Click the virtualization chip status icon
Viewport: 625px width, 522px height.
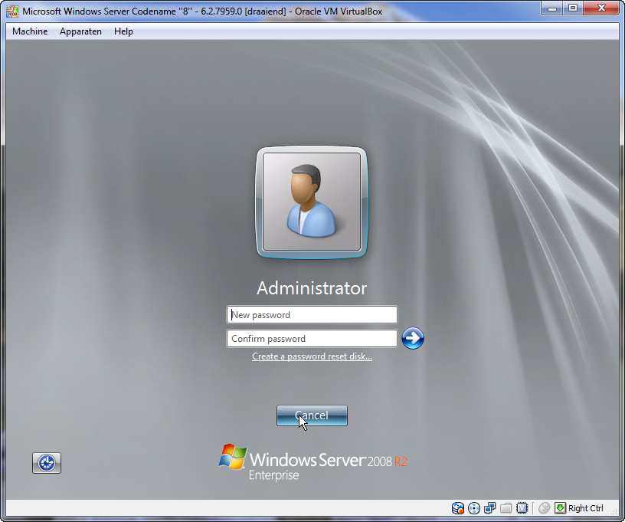point(522,508)
